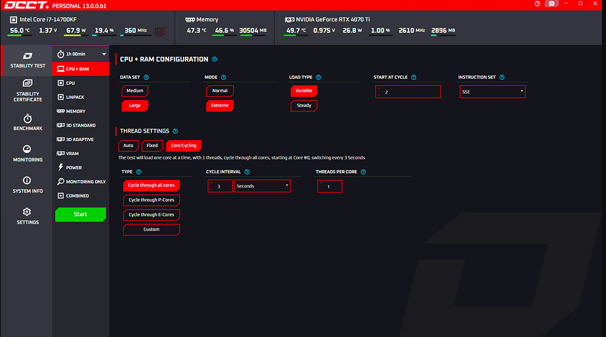This screenshot has width=606, height=337.
Task: Click the OCCT logo
Action: pos(26,5)
